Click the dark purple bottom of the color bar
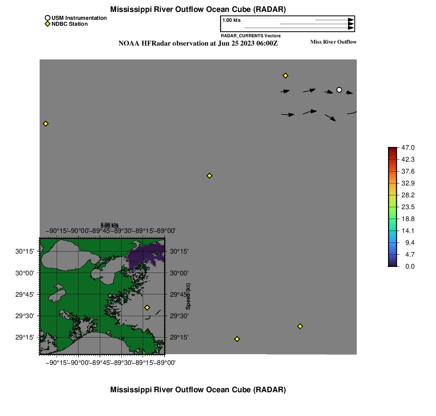 point(392,264)
